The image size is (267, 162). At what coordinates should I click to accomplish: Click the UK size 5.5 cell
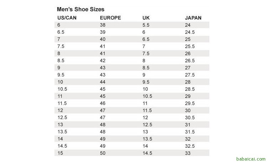[x=146, y=25]
